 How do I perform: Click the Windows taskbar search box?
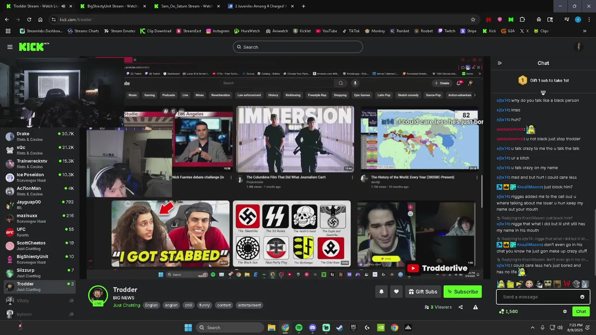[230, 328]
